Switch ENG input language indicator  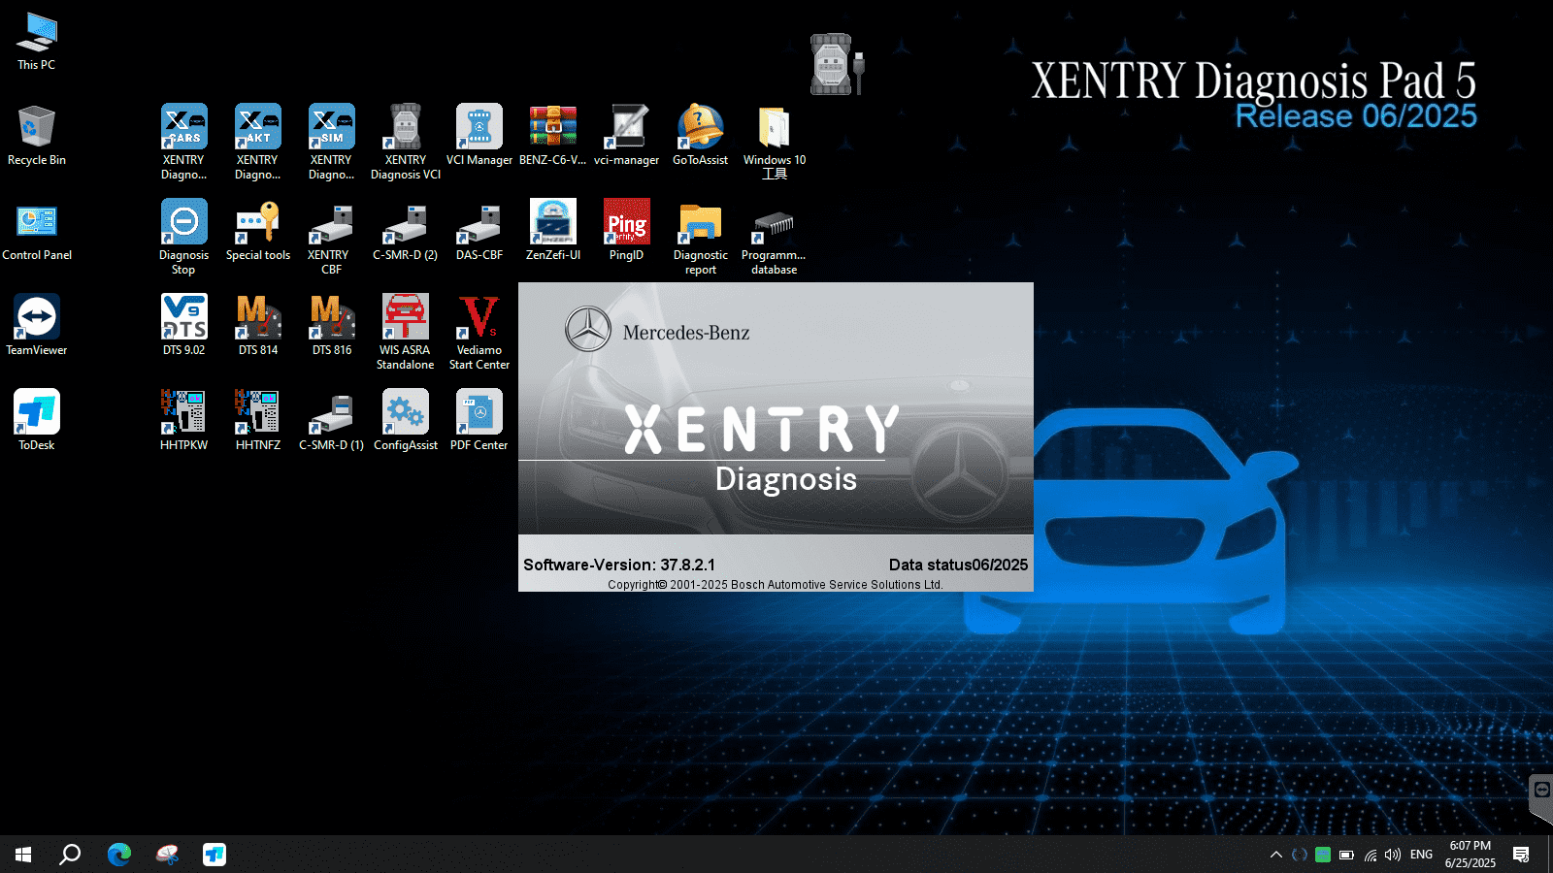pos(1421,855)
